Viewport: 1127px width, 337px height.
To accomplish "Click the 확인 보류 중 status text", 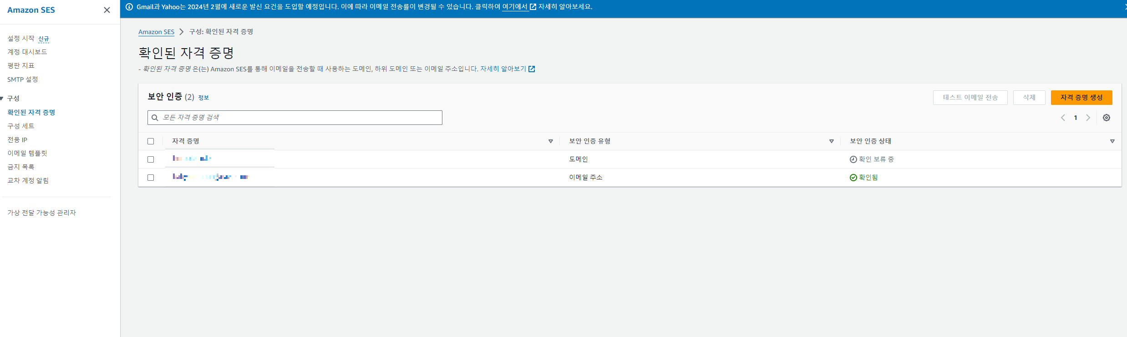I will point(876,159).
